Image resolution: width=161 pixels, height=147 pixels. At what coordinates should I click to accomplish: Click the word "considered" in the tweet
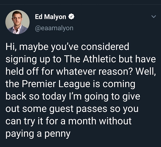pos(105,46)
